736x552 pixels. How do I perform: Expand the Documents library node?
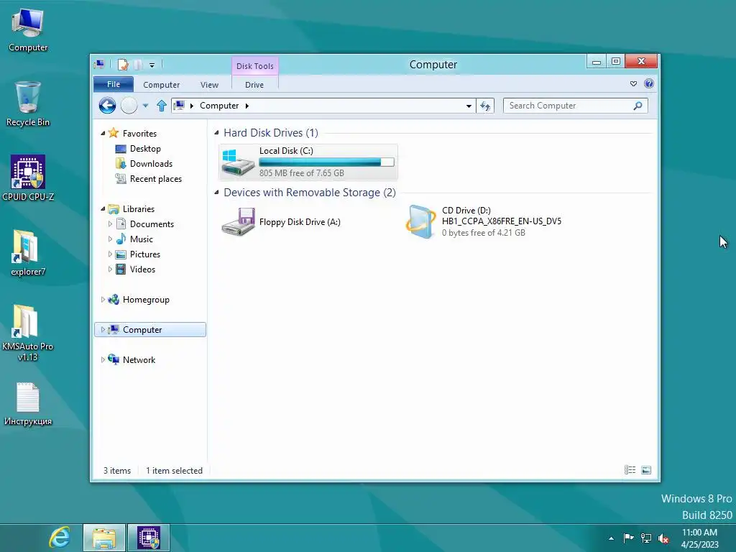pyautogui.click(x=110, y=224)
